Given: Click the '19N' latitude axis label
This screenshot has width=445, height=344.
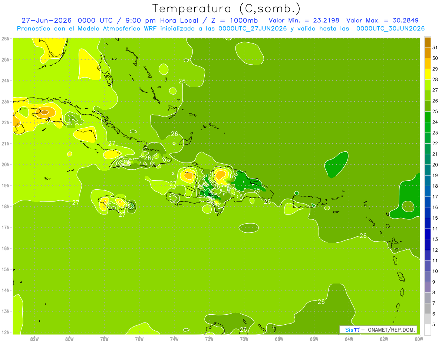Looking at the screenshot, I should [6, 185].
